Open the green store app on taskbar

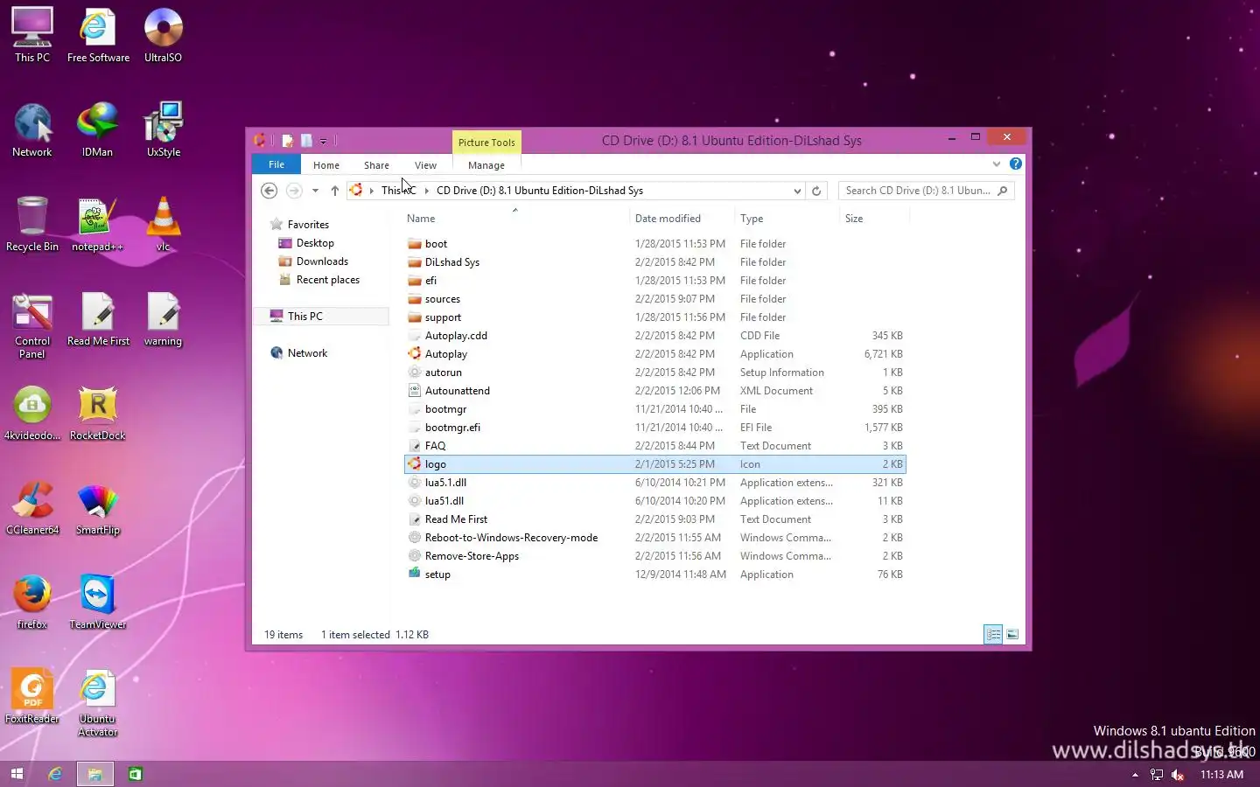(x=135, y=774)
